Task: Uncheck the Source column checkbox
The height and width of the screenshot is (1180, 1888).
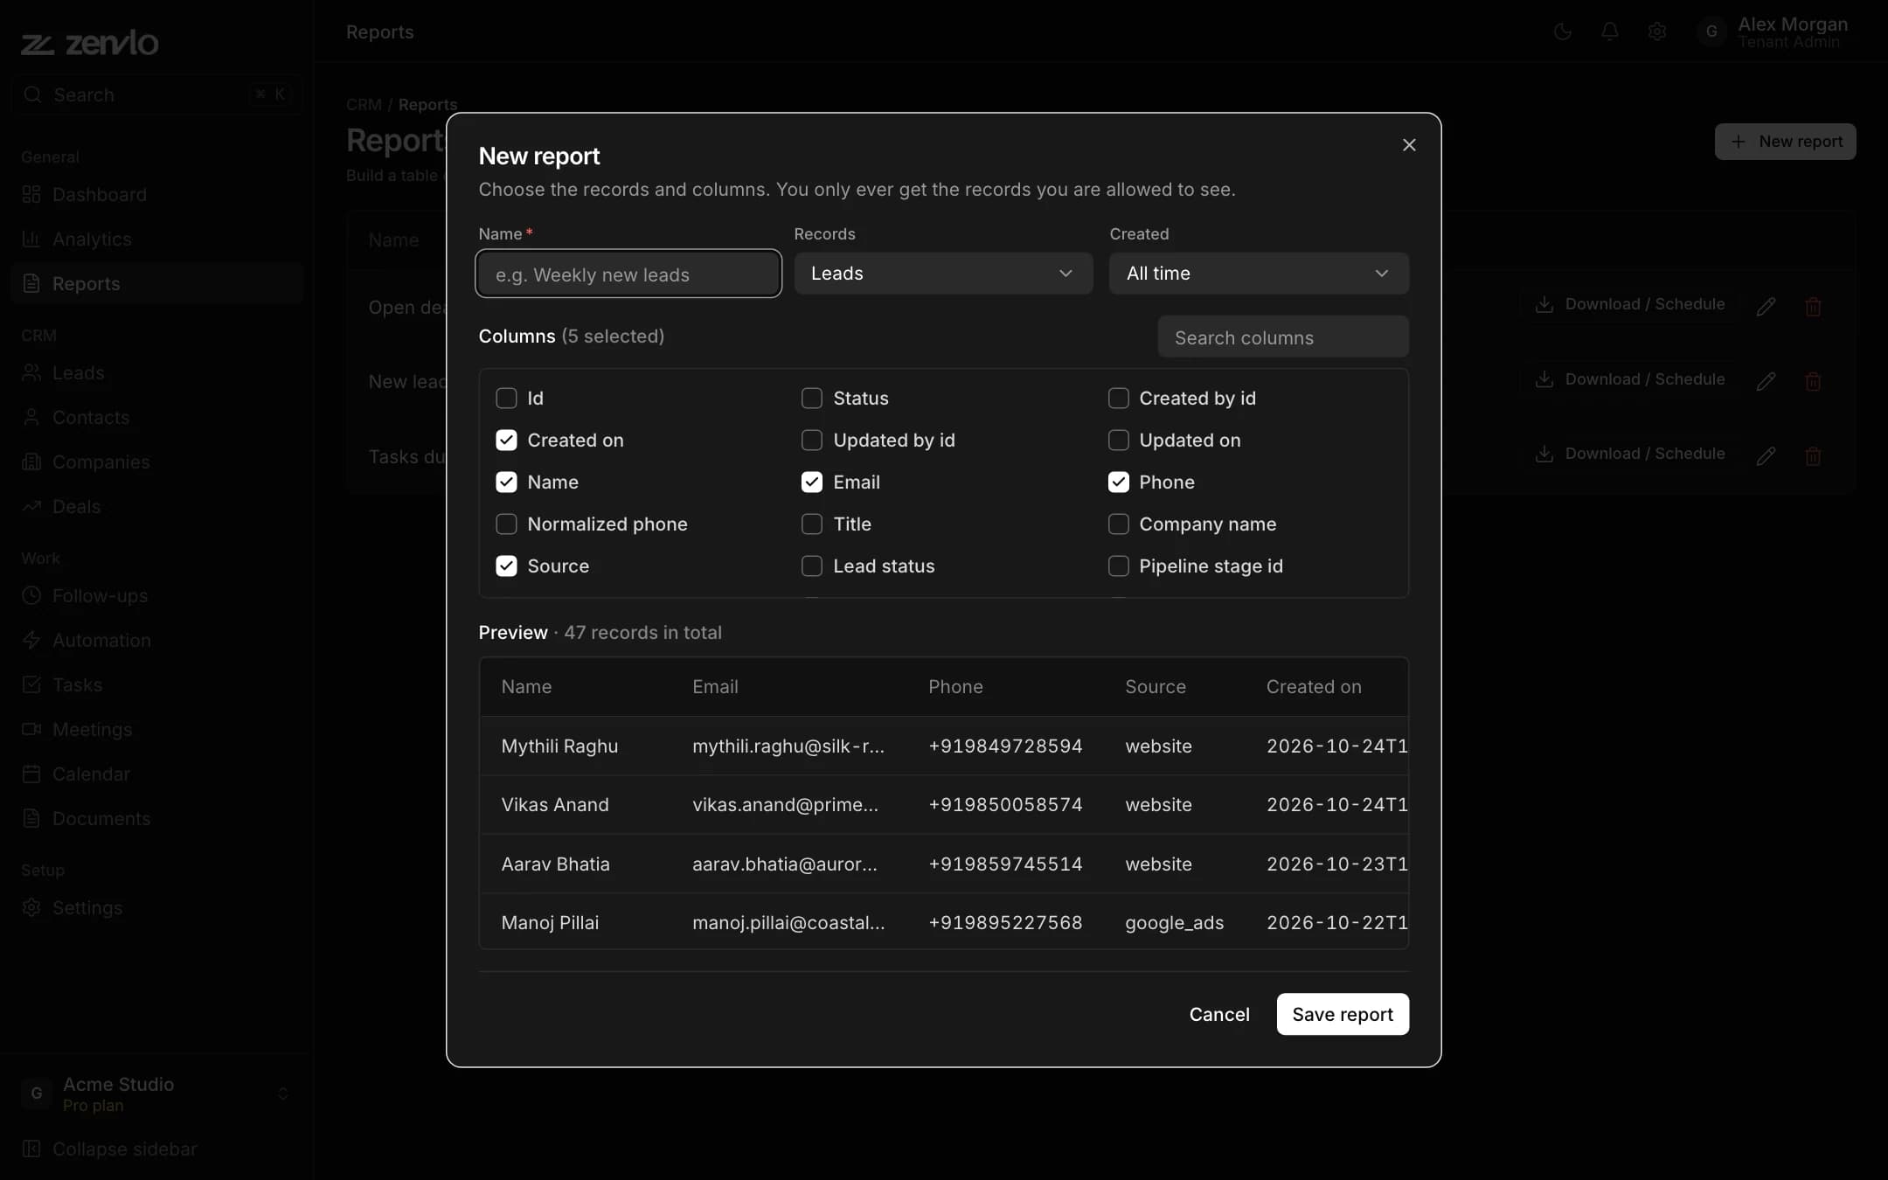Action: tap(506, 566)
